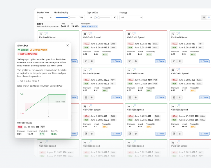Screen dimensions: 211x168
Task: Trade the 457.5/462.5 Call Credit Spread at 92%
Action: [x=116, y=61]
